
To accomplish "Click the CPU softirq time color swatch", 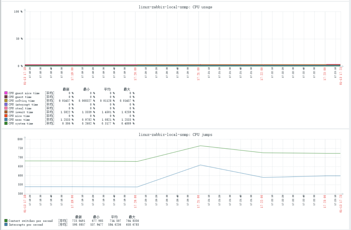I will click(x=6, y=101).
